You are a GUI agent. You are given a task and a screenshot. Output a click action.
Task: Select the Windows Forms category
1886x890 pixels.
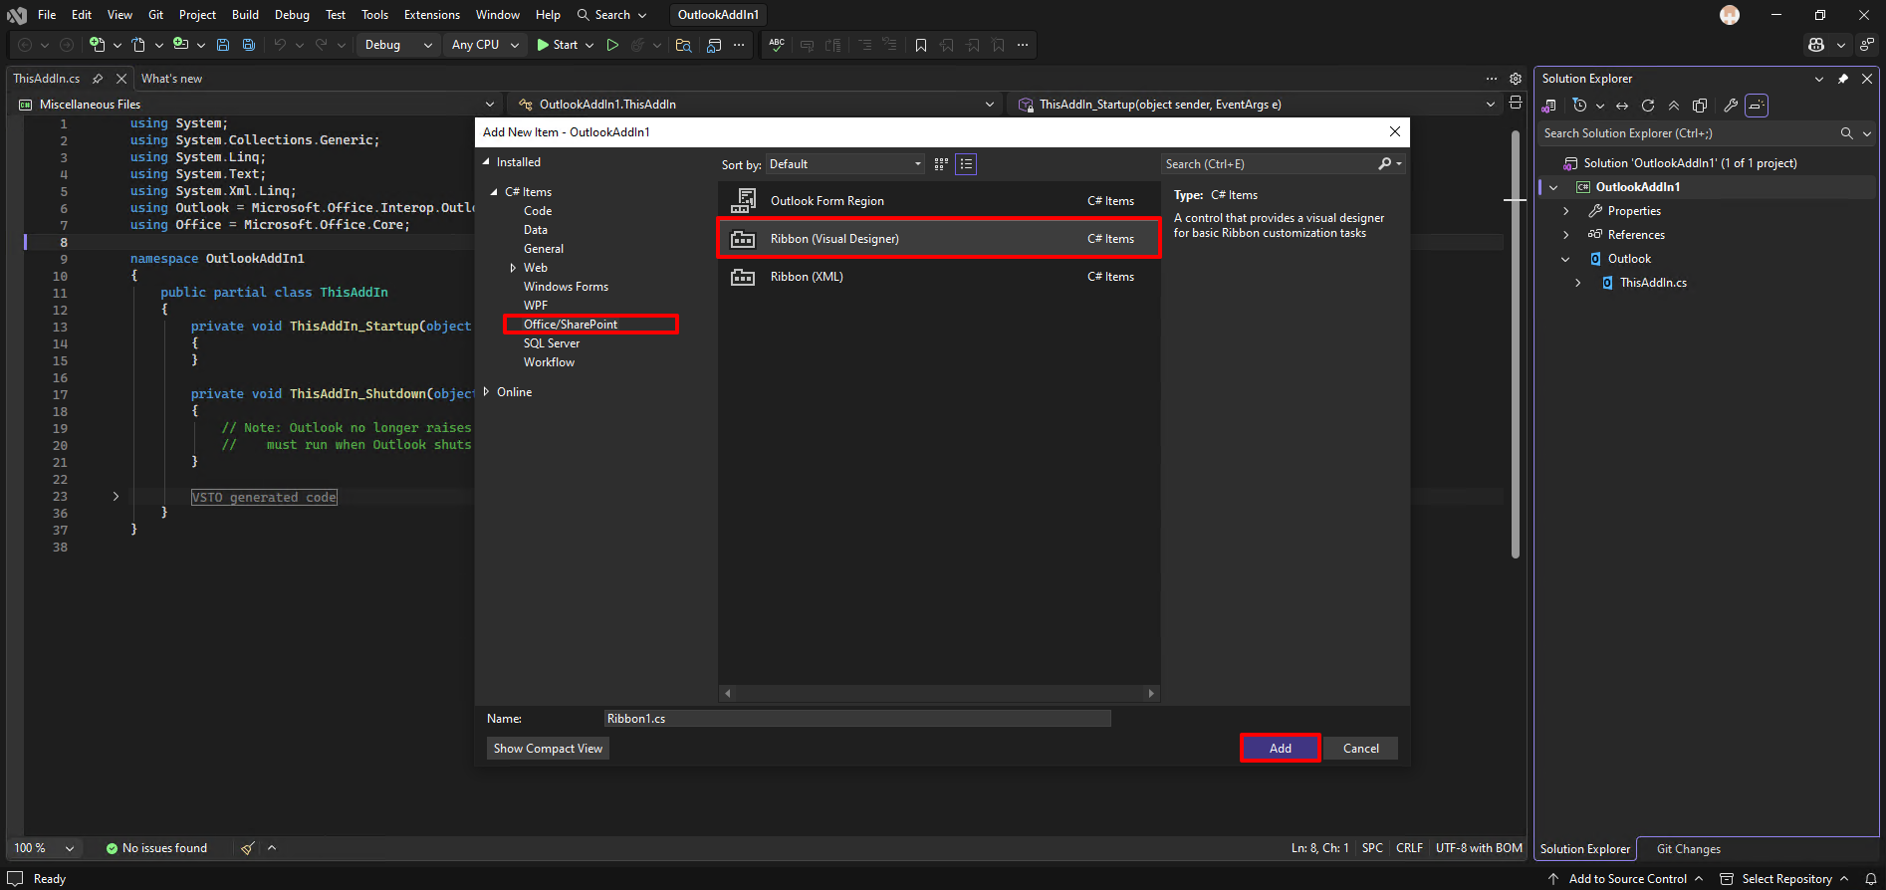pyautogui.click(x=566, y=287)
